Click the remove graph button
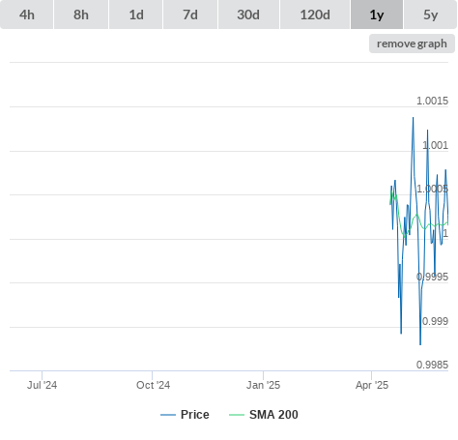 (412, 44)
